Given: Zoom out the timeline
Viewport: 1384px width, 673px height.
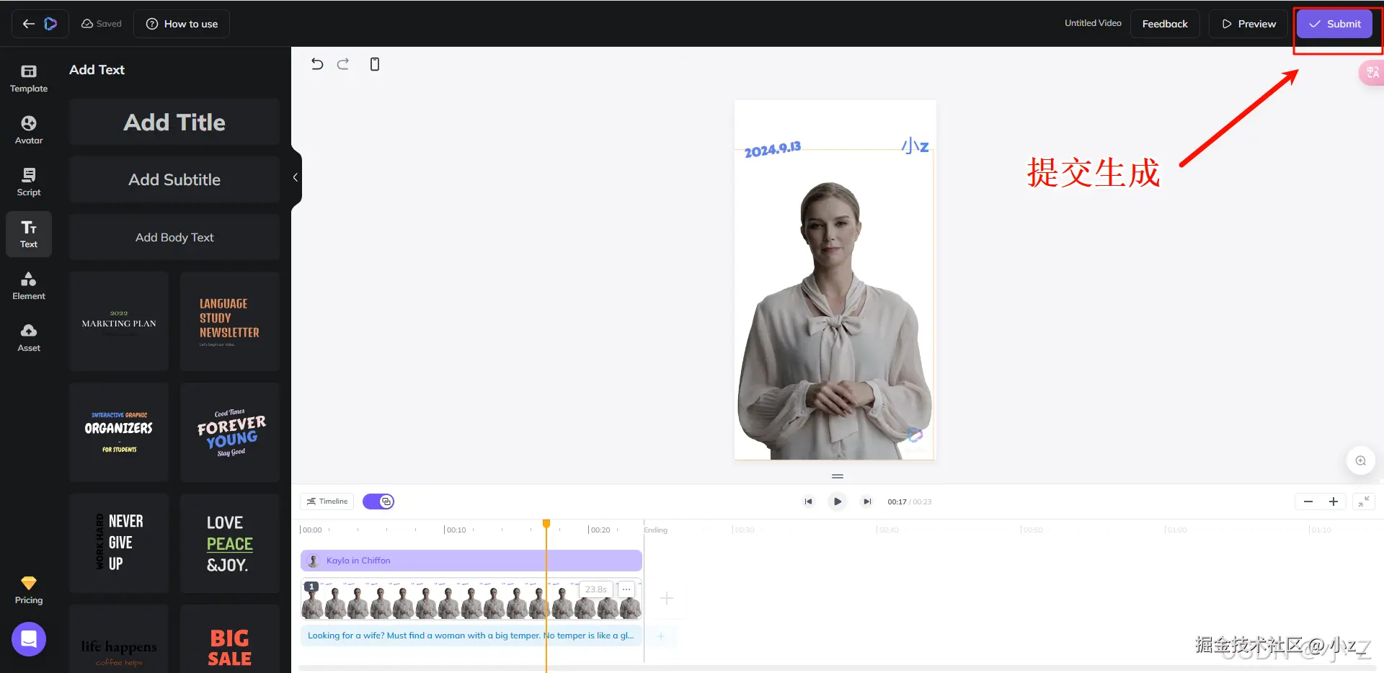Looking at the screenshot, I should tap(1308, 502).
